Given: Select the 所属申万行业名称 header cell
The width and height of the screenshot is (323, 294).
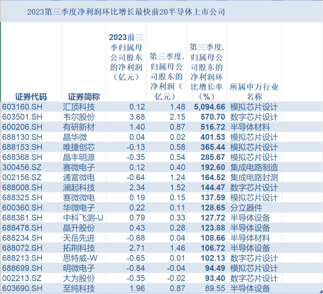Looking at the screenshot, I should (254, 92).
